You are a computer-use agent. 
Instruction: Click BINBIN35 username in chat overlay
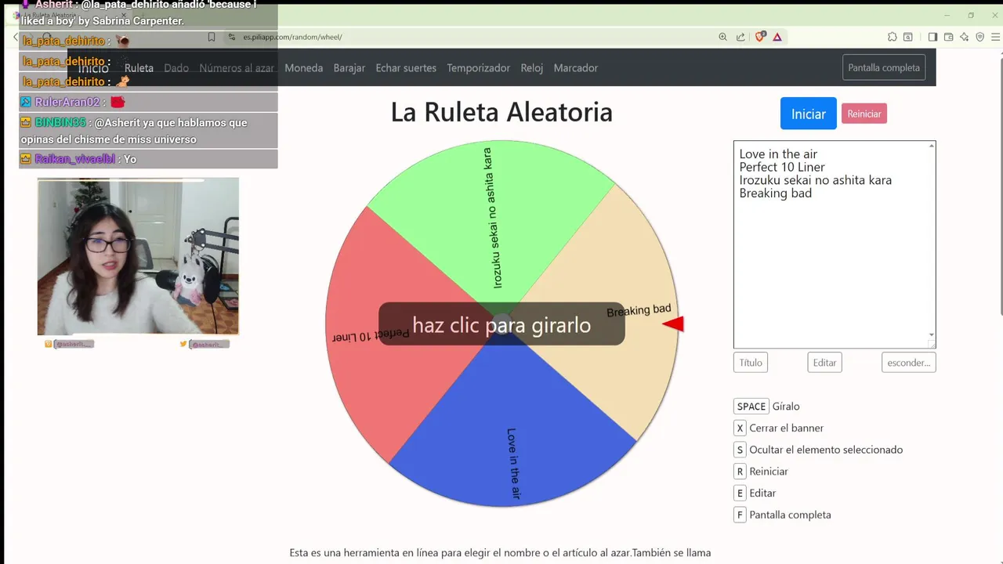[x=60, y=122]
